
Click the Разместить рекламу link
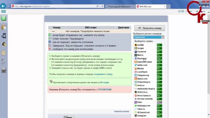click(x=122, y=111)
